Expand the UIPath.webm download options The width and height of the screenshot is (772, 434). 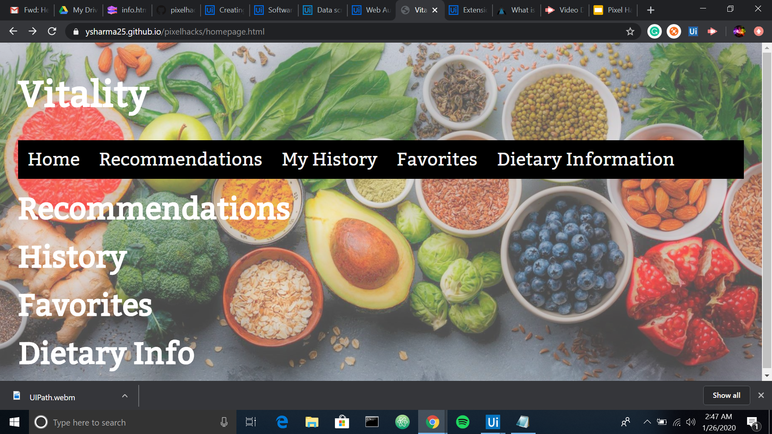click(x=125, y=396)
